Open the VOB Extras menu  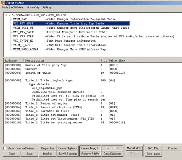(x=17, y=8)
